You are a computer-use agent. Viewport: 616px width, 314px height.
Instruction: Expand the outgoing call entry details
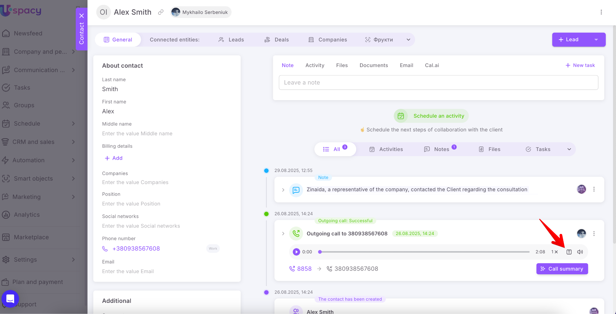[x=283, y=234]
